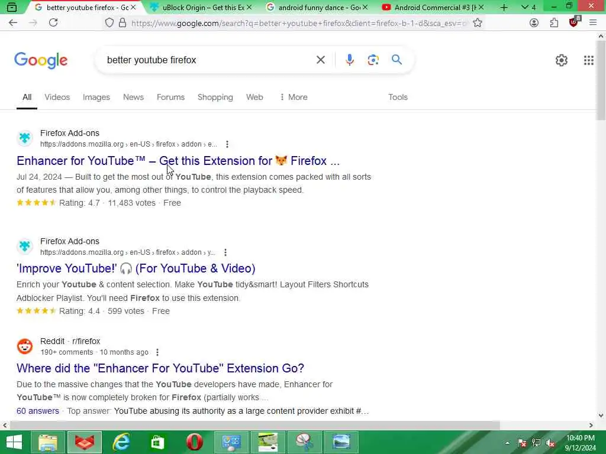Viewport: 606px width, 454px height.
Task: Click the Reddit favicon of the r/firefox result
Action: point(25,346)
